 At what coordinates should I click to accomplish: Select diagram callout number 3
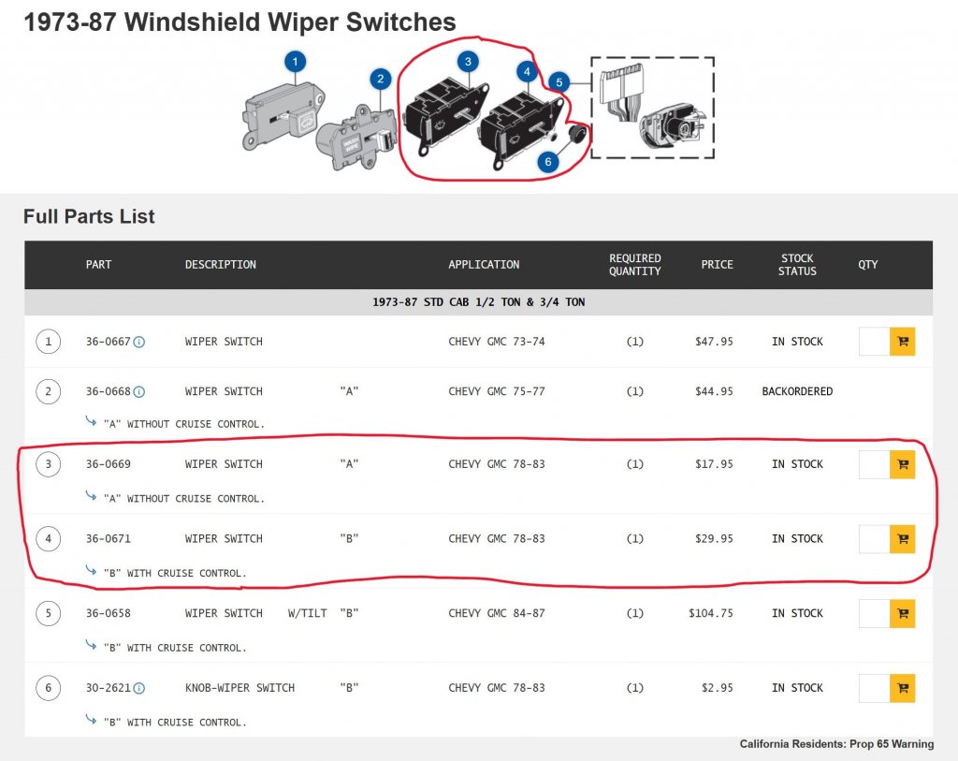(468, 61)
